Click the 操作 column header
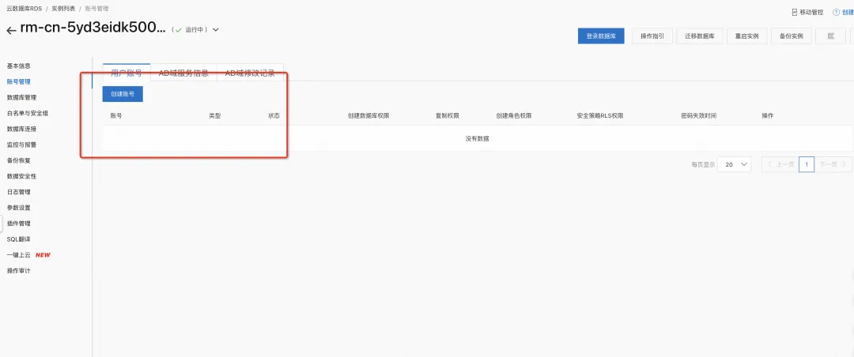Viewport: 854px width, 357px height. tap(767, 116)
